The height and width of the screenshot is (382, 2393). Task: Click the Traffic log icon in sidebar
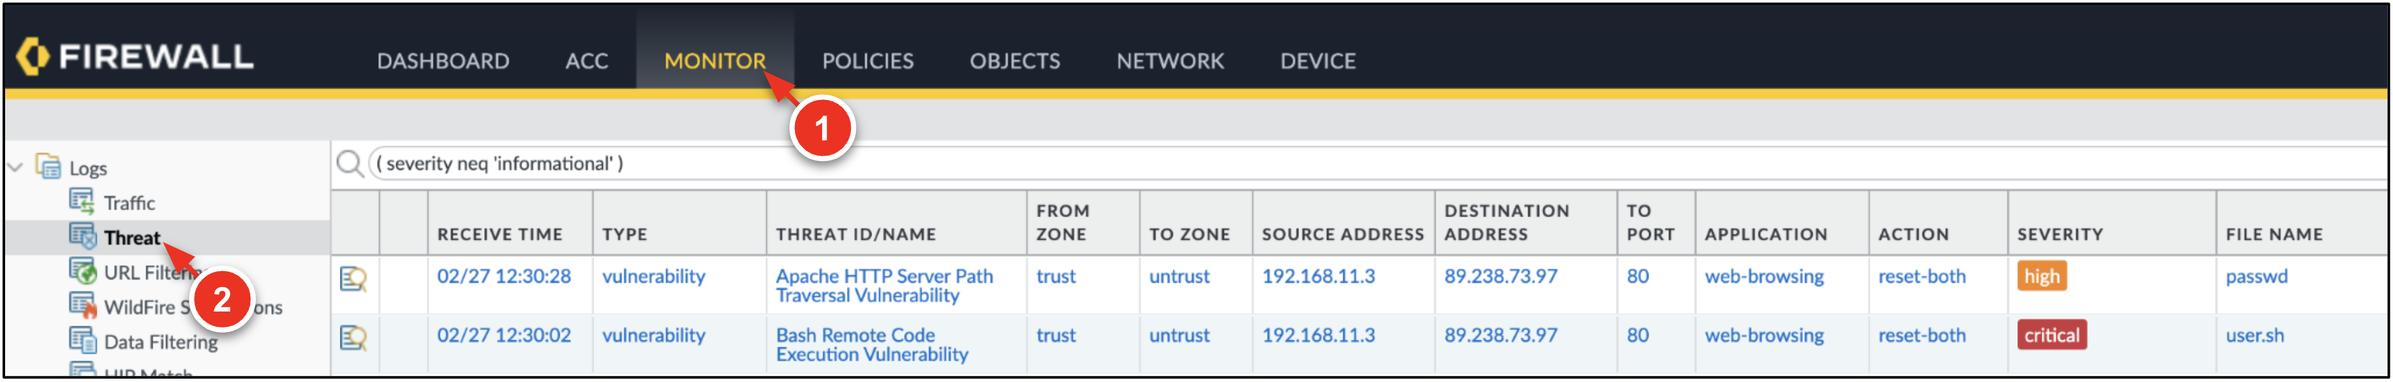click(x=81, y=201)
